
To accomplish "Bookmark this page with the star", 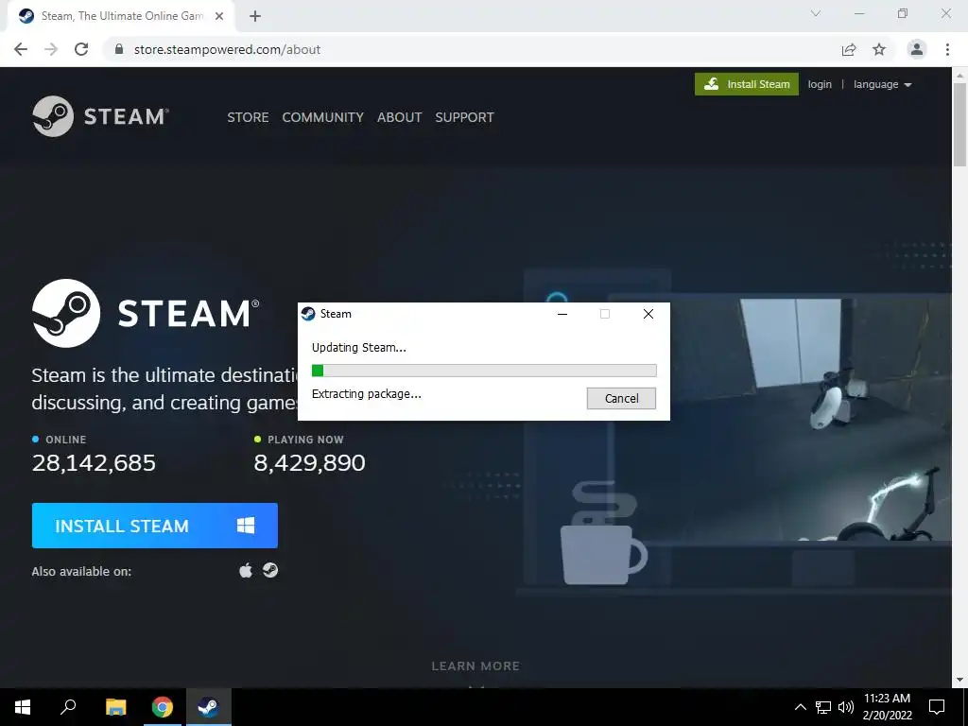I will point(879,49).
